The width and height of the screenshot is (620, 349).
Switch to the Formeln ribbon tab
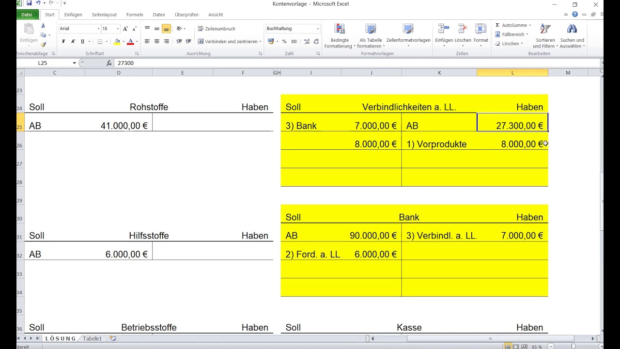coord(135,15)
